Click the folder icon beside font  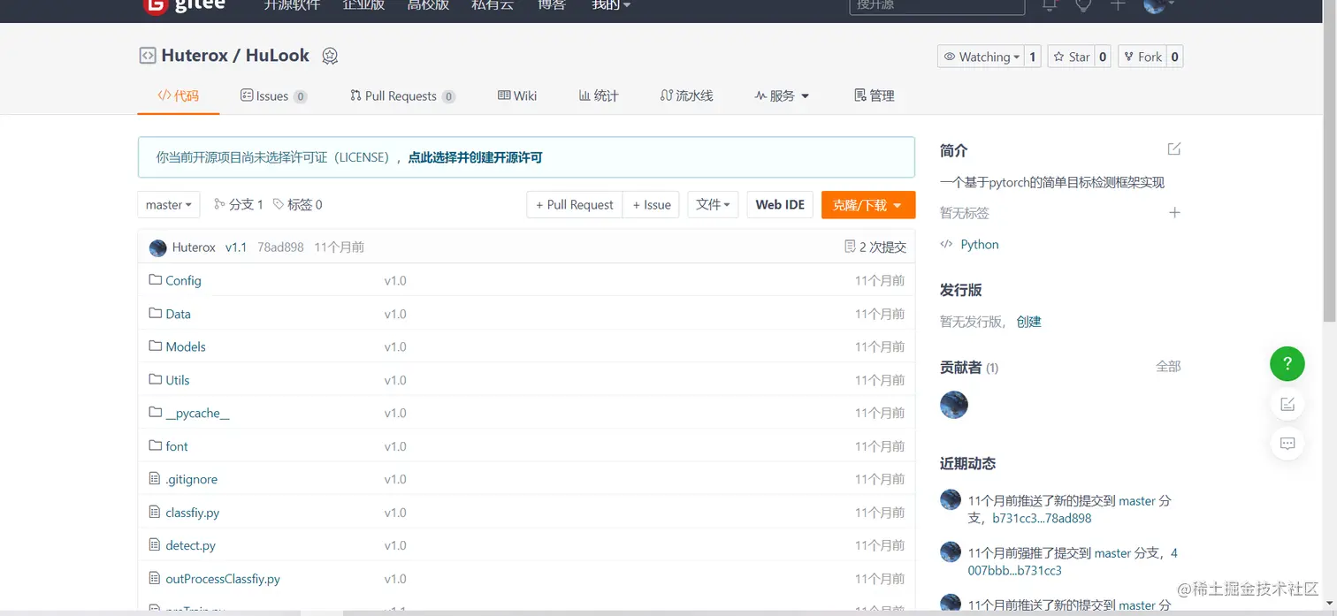(x=156, y=446)
